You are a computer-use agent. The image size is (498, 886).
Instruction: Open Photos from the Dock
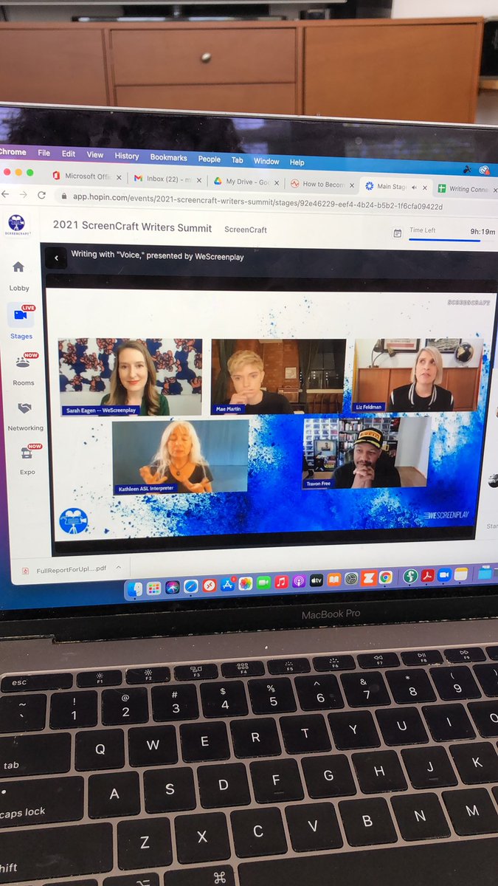tap(246, 584)
